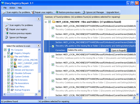The height and width of the screenshot is (104, 140).
Task: Click results vertical scrollbar thumb
Action: (137, 43)
